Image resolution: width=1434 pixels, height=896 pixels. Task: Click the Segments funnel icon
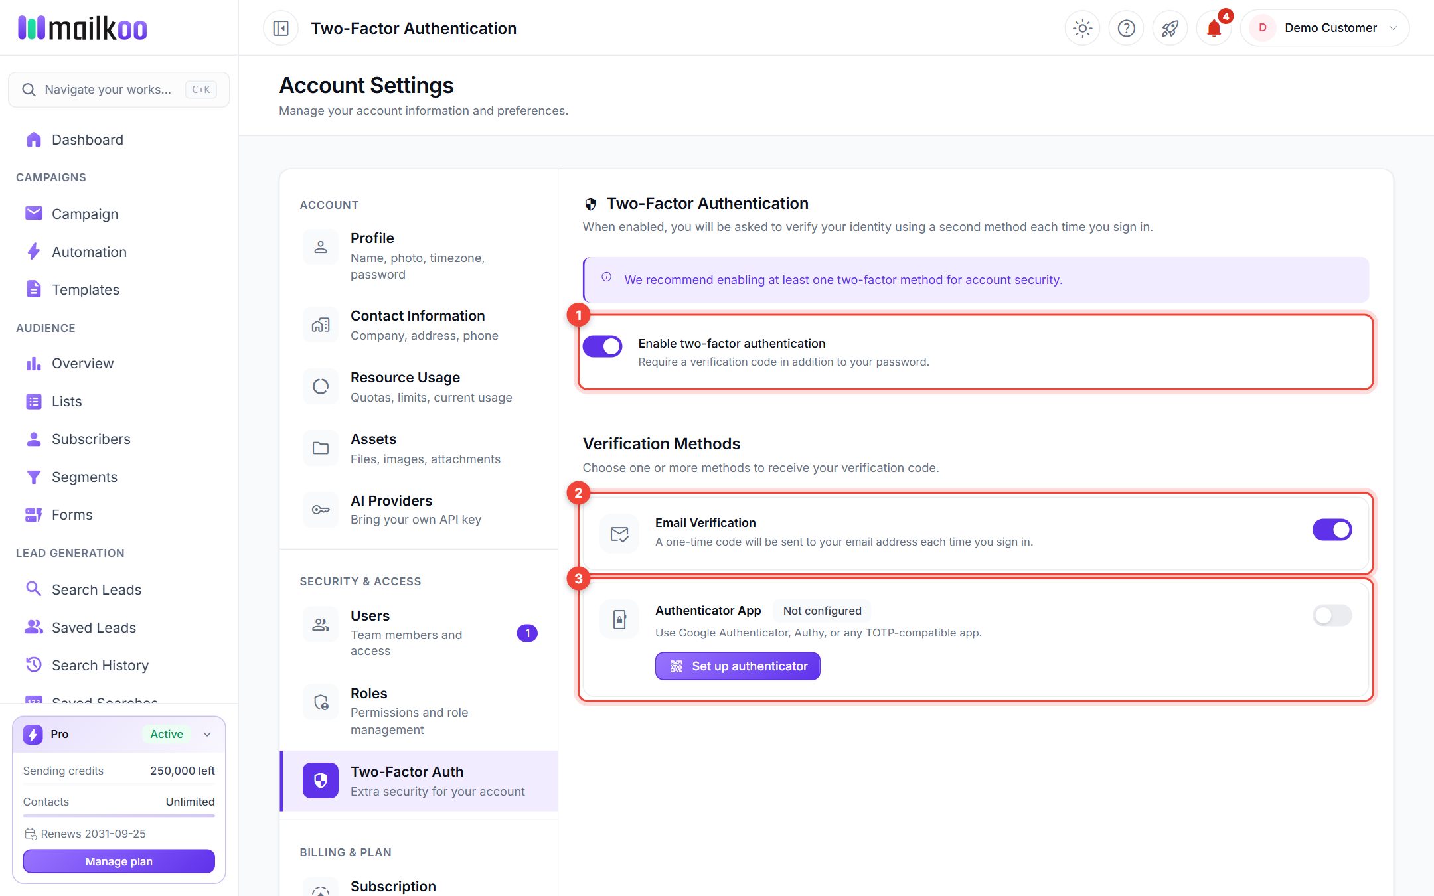pyautogui.click(x=33, y=477)
